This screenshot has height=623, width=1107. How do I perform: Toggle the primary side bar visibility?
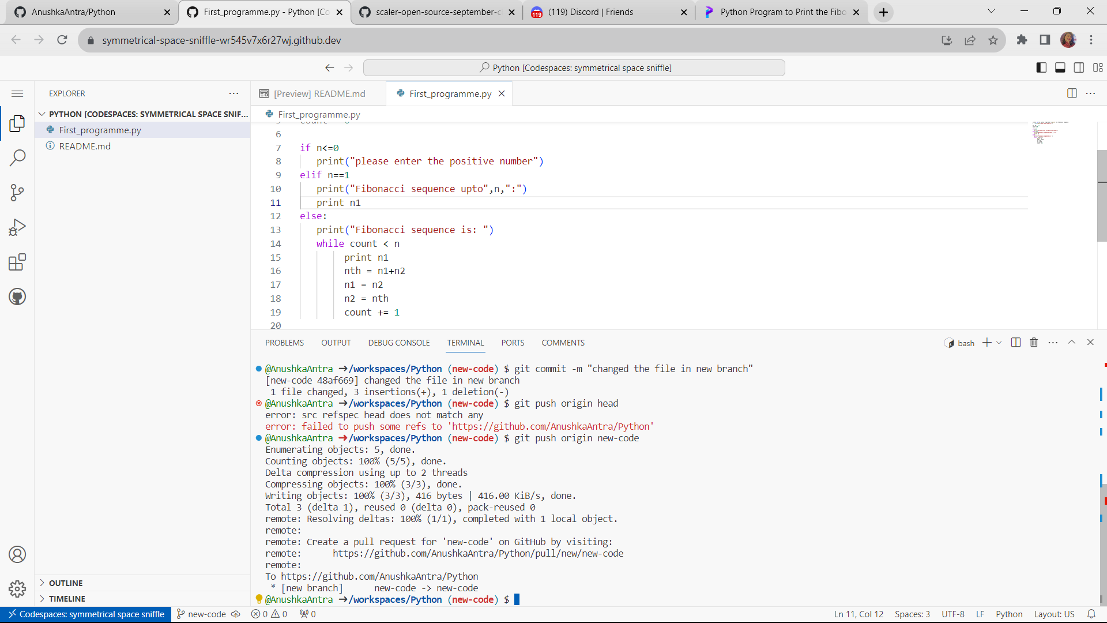coord(1041,67)
